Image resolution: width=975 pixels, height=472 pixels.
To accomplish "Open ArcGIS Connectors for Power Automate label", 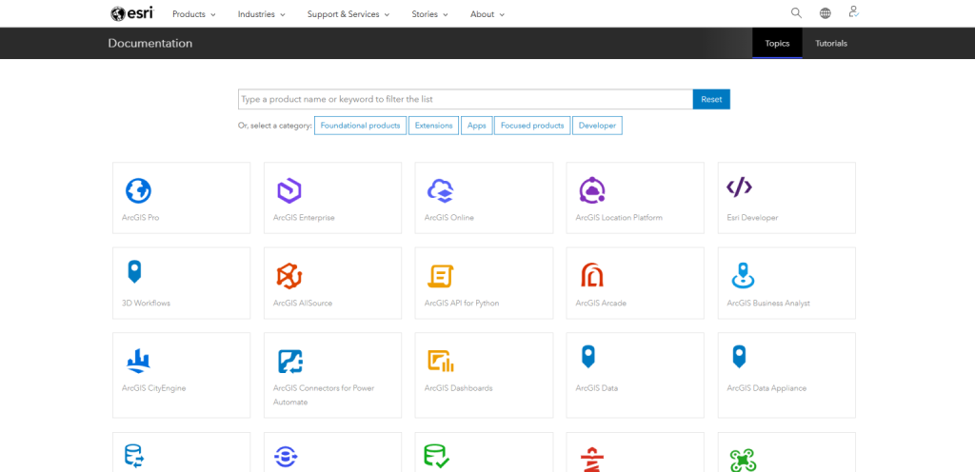I will [324, 395].
